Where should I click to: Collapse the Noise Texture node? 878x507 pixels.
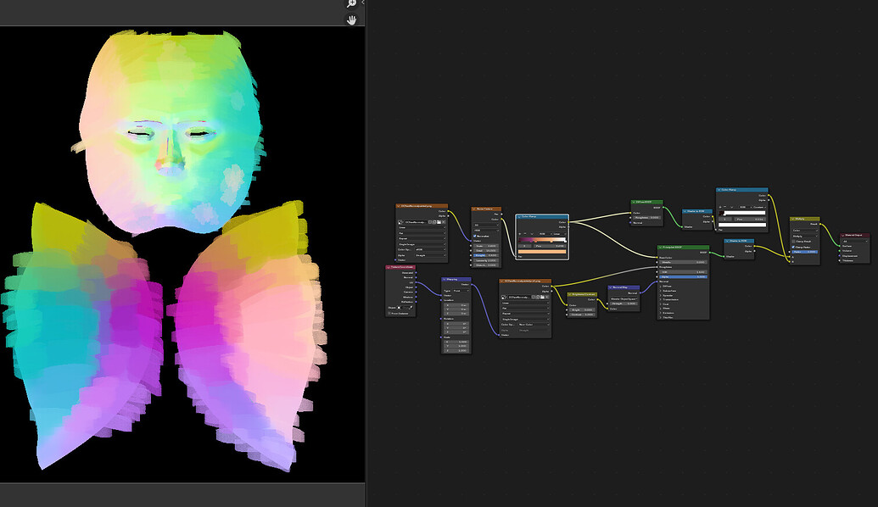pos(473,209)
